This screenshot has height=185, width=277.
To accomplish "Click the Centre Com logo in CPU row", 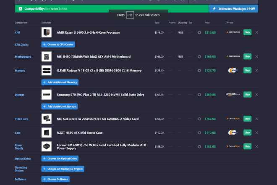I will coord(233,32).
